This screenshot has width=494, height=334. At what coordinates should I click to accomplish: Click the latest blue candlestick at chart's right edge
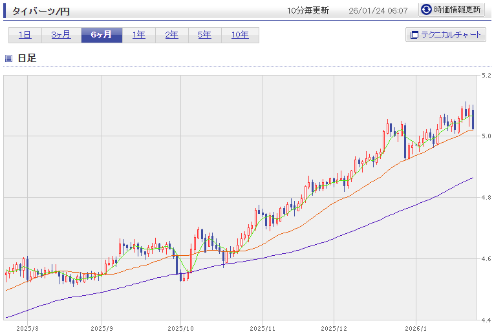pos(473,120)
